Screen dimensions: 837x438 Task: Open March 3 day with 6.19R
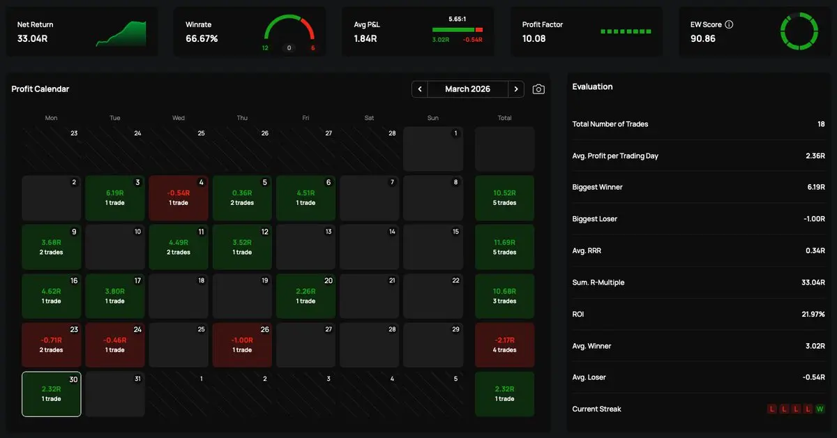click(x=115, y=198)
